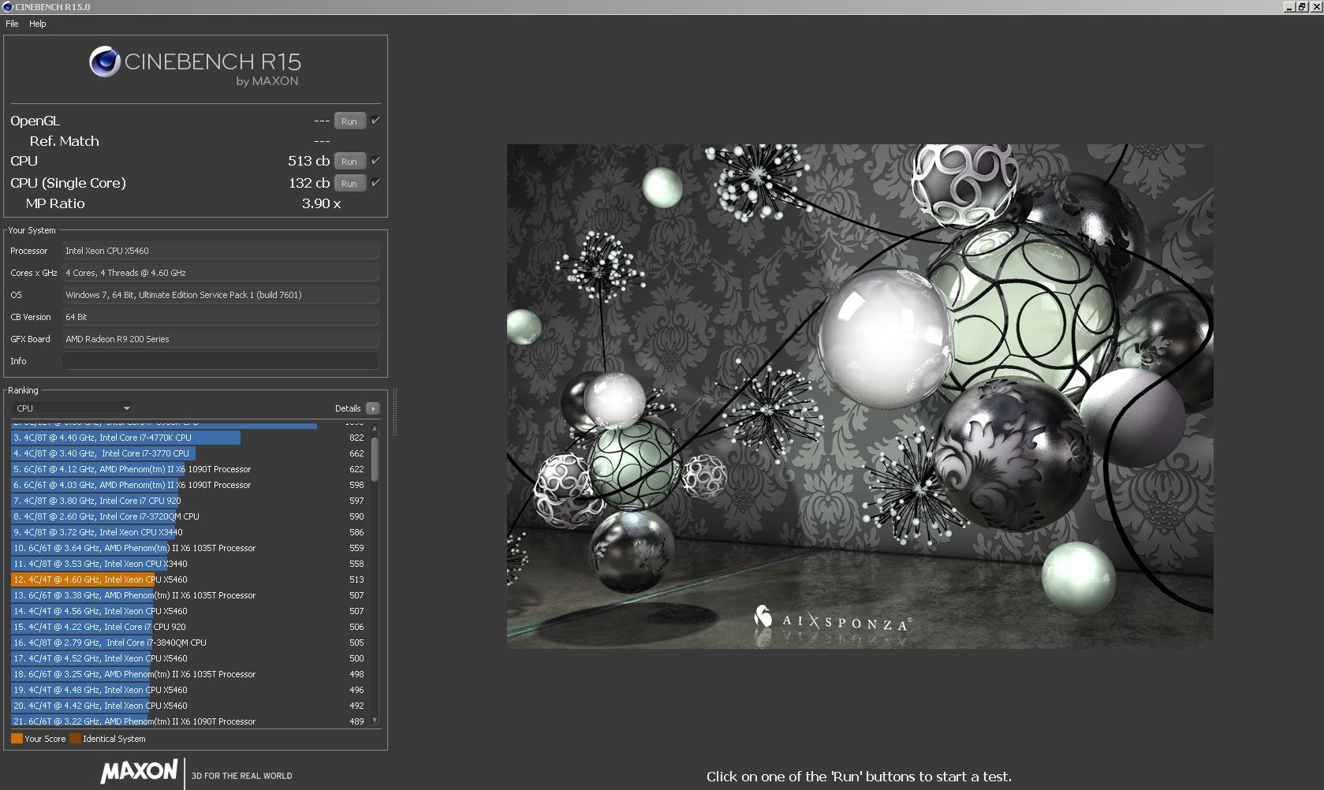Viewport: 1324px width, 790px height.
Task: Click the 'Click on one of the Run buttons' status message
Action: pos(859,777)
